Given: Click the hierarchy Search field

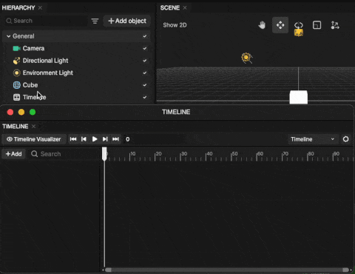Looking at the screenshot, I should click(x=47, y=21).
